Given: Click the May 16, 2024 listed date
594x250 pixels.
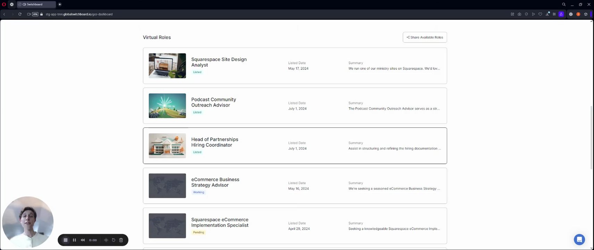Looking at the screenshot, I should point(299,189).
